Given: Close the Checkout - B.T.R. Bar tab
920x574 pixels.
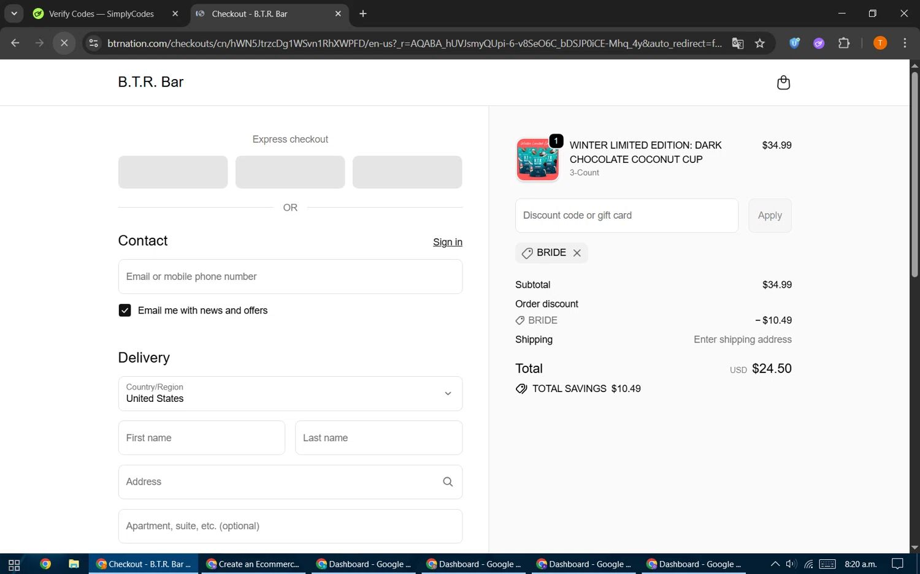Looking at the screenshot, I should coord(338,13).
